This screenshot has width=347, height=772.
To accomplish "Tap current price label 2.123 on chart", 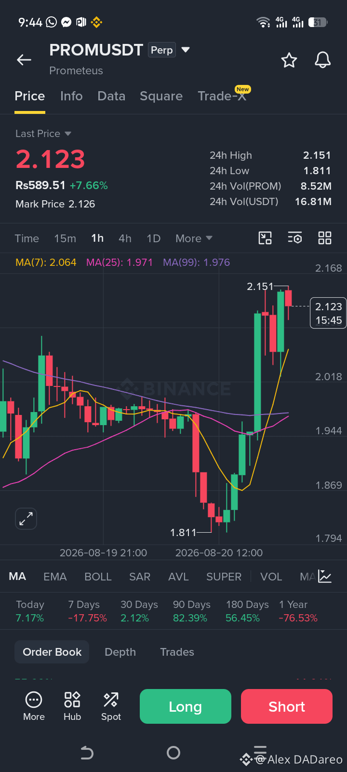I will [x=328, y=313].
